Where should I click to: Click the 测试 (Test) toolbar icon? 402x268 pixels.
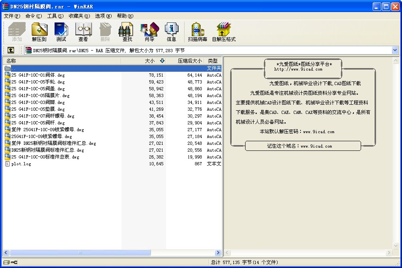coord(61,32)
